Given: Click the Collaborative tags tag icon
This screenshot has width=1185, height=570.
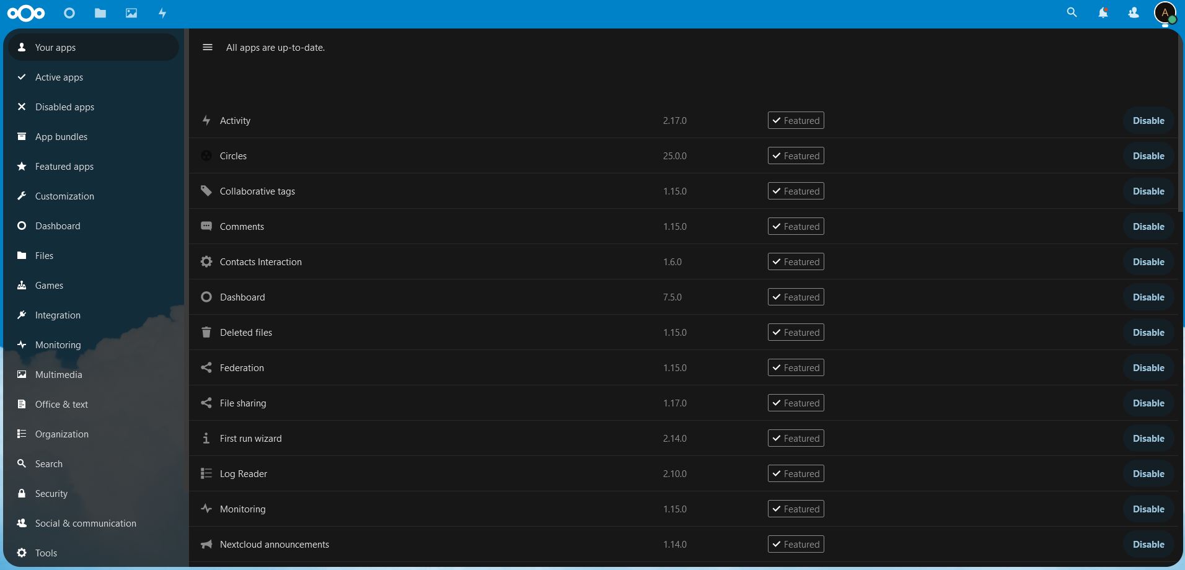Looking at the screenshot, I should [x=206, y=191].
